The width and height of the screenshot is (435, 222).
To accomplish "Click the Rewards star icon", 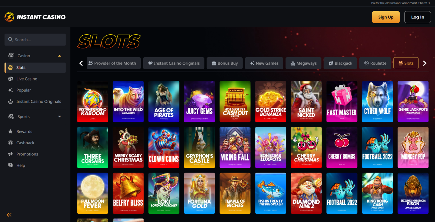I will click(x=11, y=132).
